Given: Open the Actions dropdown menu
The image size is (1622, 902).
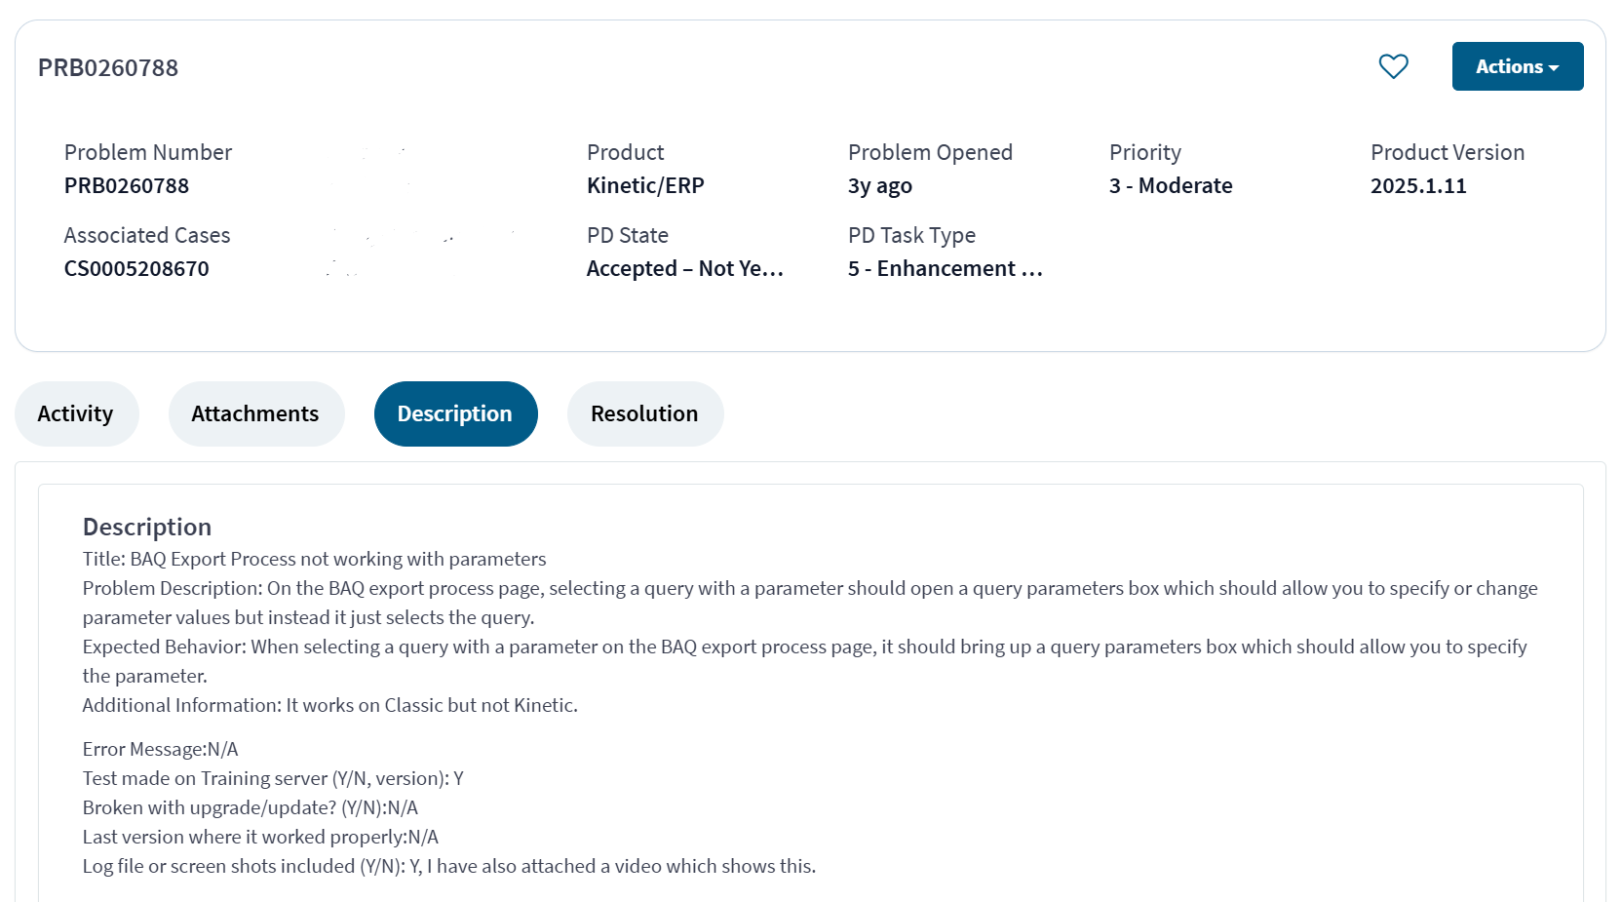Looking at the screenshot, I should point(1517,66).
